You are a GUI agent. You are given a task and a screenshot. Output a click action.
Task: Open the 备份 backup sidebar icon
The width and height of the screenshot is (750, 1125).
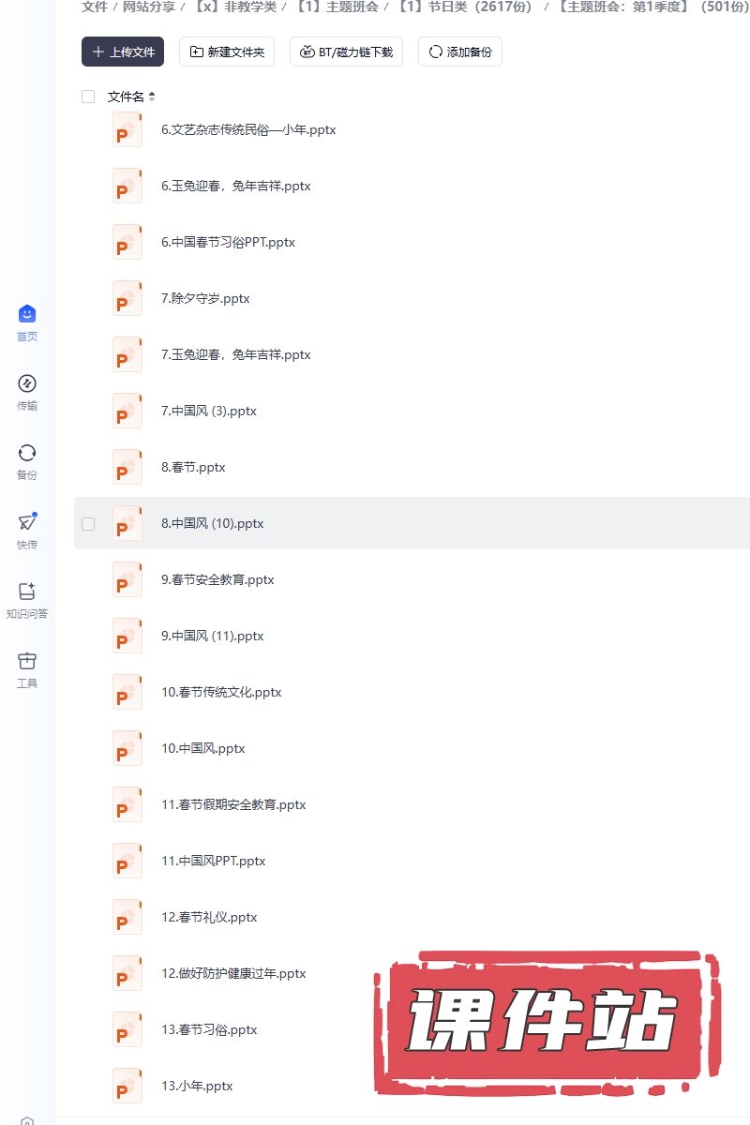click(27, 461)
